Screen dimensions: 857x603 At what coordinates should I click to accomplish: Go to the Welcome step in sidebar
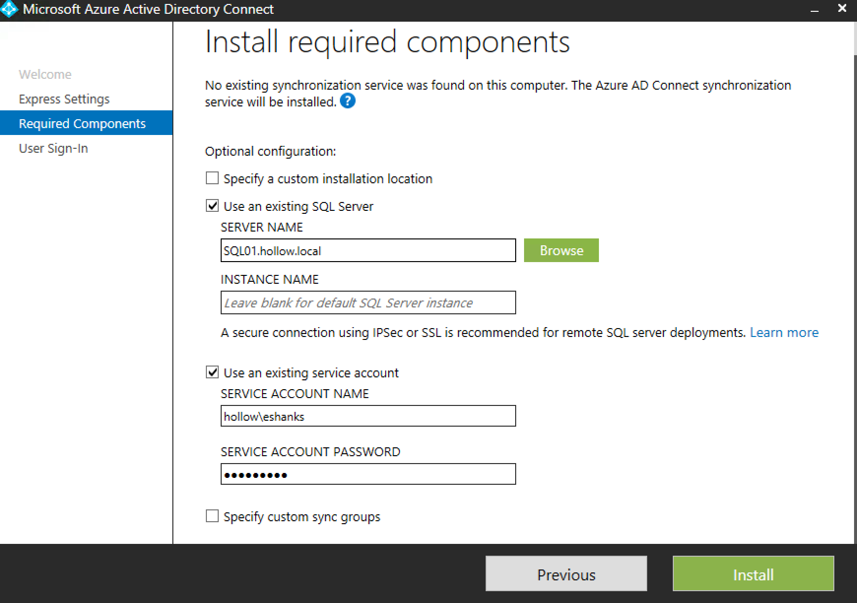45,74
